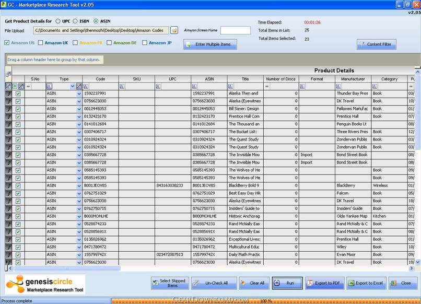Click the Title column filter condition icon
The width and height of the screenshot is (421, 304).
pyautogui.click(x=230, y=86)
